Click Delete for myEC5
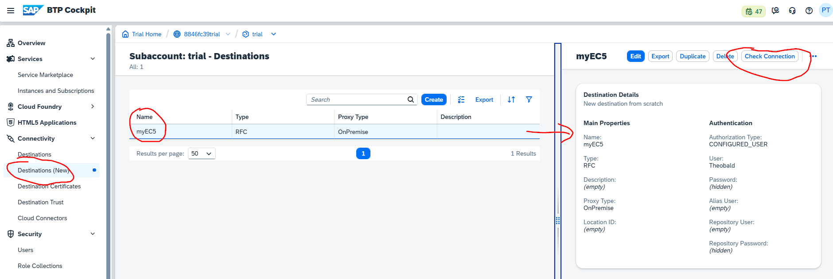 [x=725, y=56]
